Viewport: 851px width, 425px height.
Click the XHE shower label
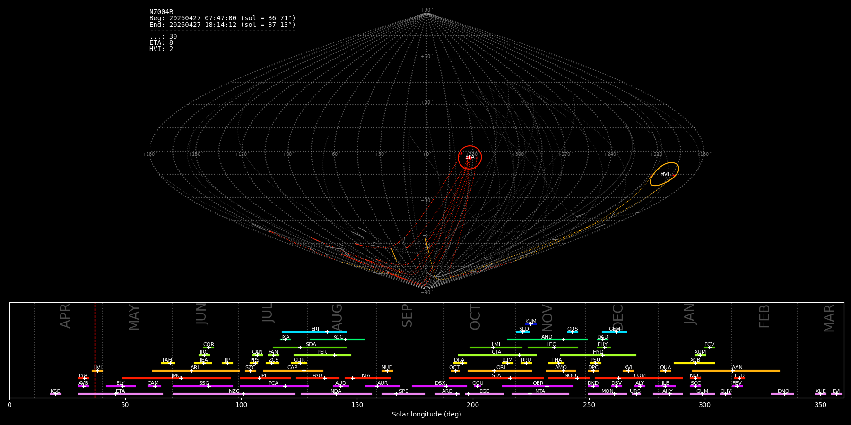(821, 391)
